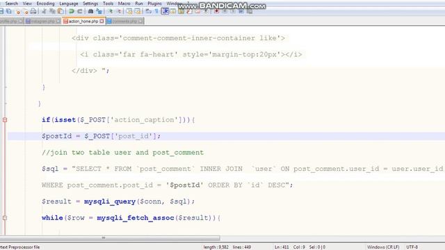Toggle word wrap in toolbar
Image resolution: width=445 pixels, height=250 pixels.
(x=148, y=11)
